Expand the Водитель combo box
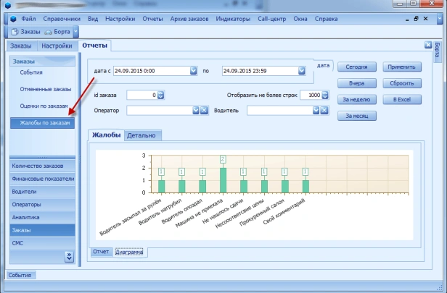Image resolution: width=447 pixels, height=293 pixels. 315,111
